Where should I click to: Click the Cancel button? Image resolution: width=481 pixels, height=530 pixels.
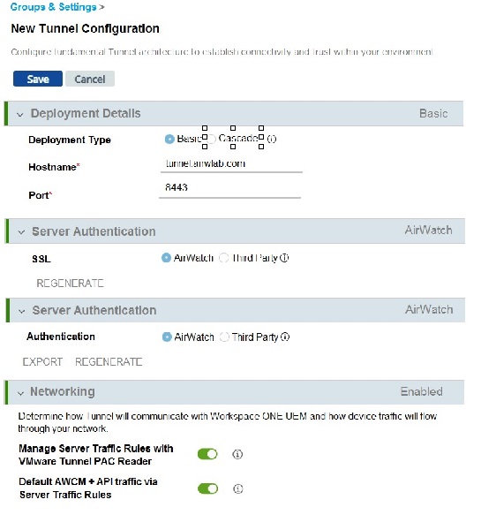coord(90,79)
